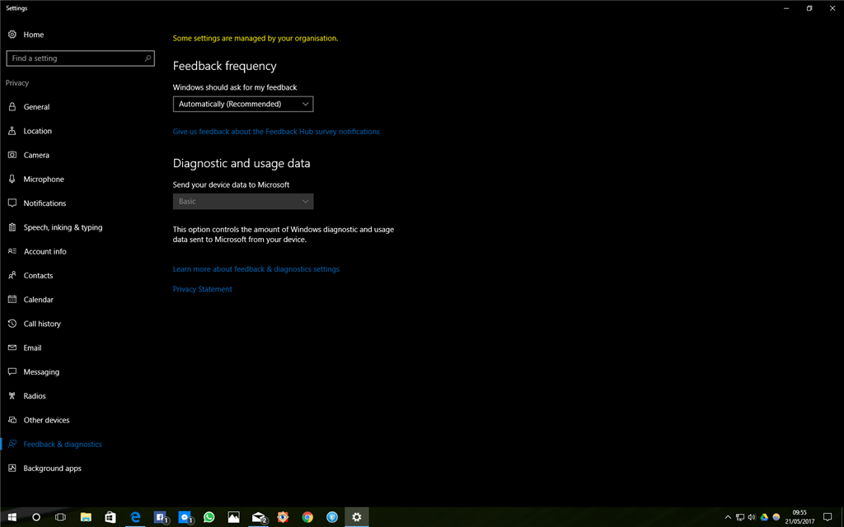Open the Facebook app on the taskbar
Image resolution: width=844 pixels, height=527 pixels.
click(160, 517)
